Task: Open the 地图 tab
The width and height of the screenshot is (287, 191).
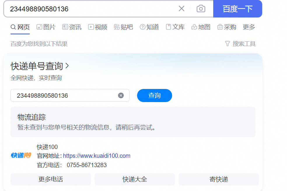Action: pos(201,27)
